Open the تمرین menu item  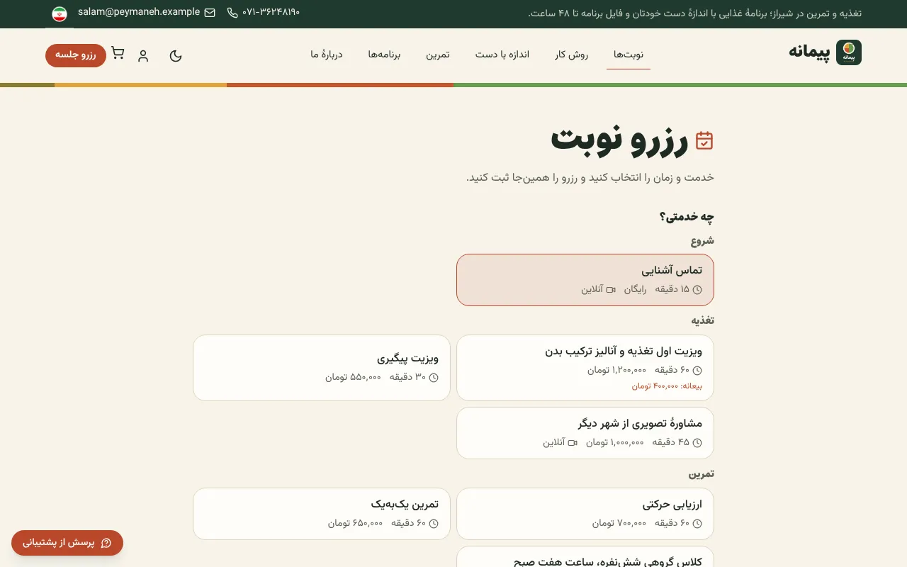pos(437,55)
